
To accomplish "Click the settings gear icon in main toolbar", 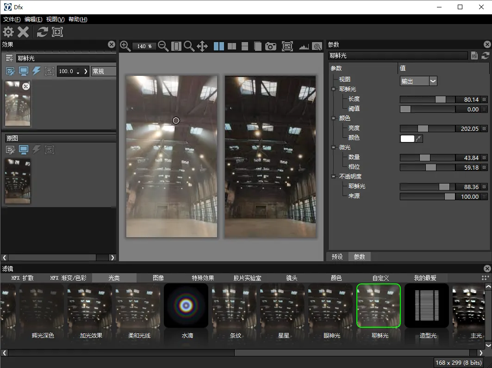I will coord(9,32).
